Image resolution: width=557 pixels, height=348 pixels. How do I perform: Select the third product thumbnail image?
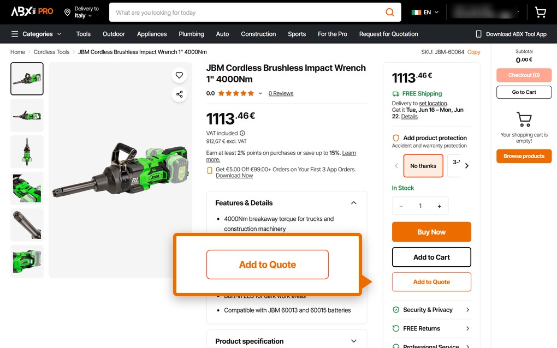tap(27, 152)
